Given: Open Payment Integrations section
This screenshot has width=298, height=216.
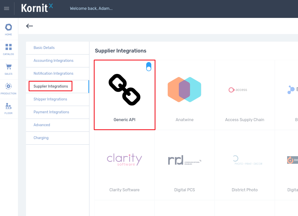Looking at the screenshot, I should tap(51, 112).
